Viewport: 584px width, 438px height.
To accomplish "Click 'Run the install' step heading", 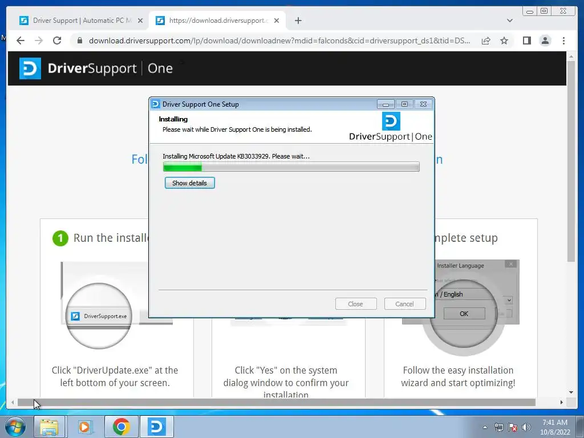I will (111, 238).
